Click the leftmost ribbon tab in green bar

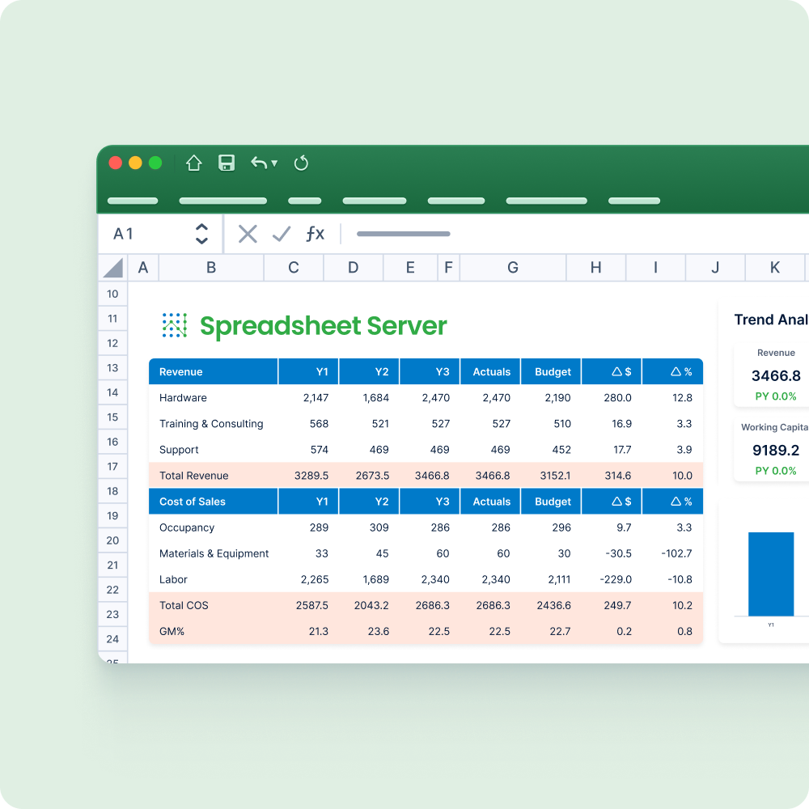coord(133,201)
